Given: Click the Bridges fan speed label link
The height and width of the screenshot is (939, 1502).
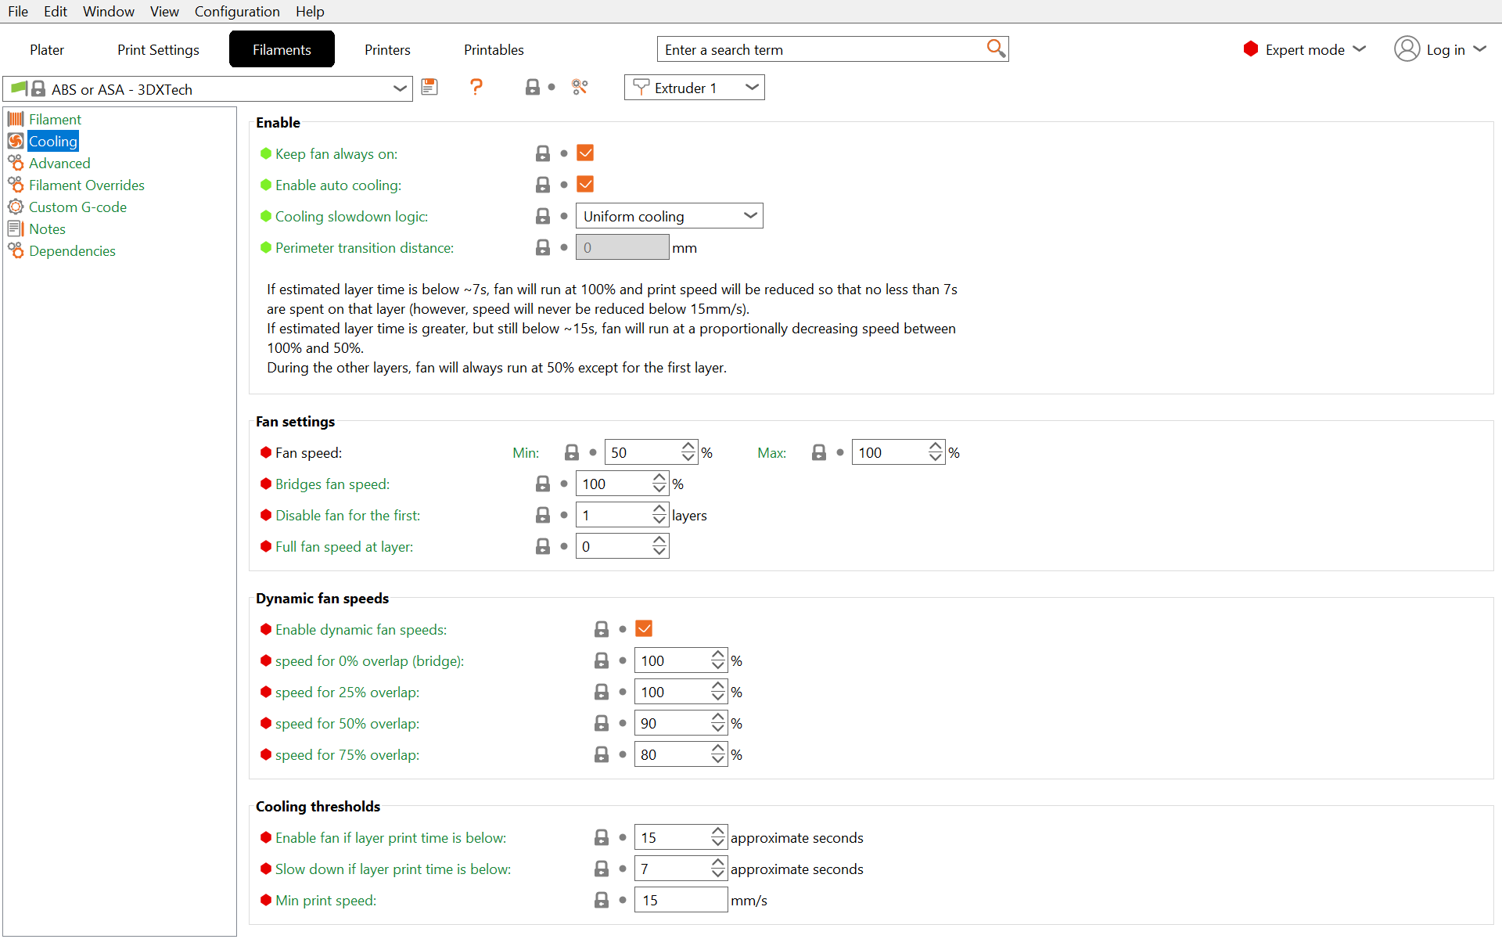Looking at the screenshot, I should click(332, 484).
